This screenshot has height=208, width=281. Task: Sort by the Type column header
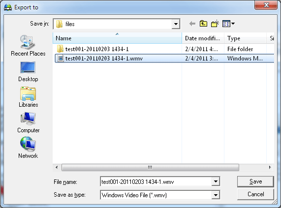[x=245, y=38]
